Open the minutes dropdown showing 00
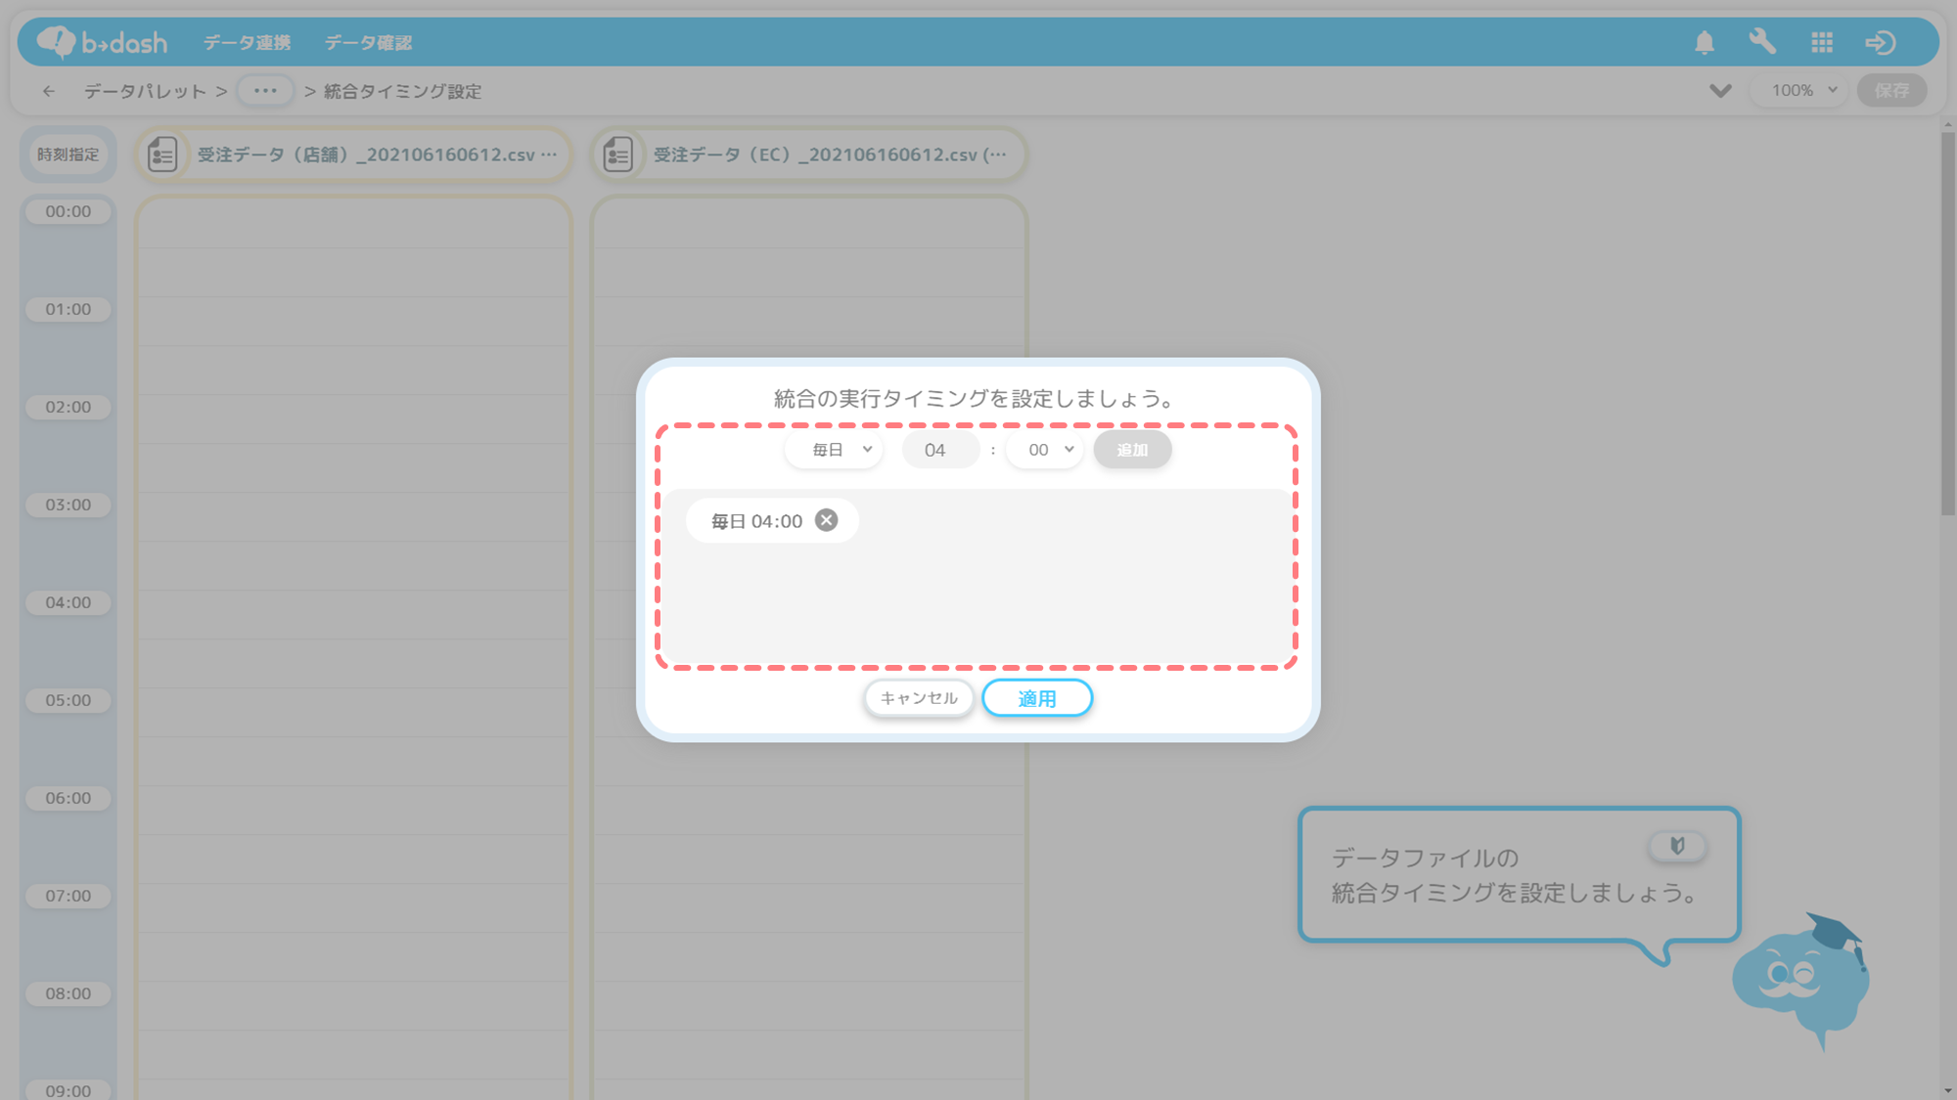Viewport: 1957px width, 1100px height. click(1045, 450)
